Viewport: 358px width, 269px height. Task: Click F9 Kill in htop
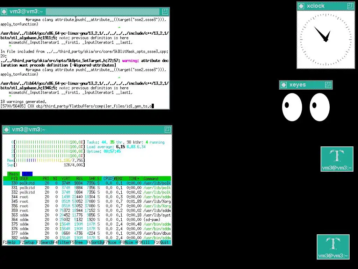[x=145, y=242]
